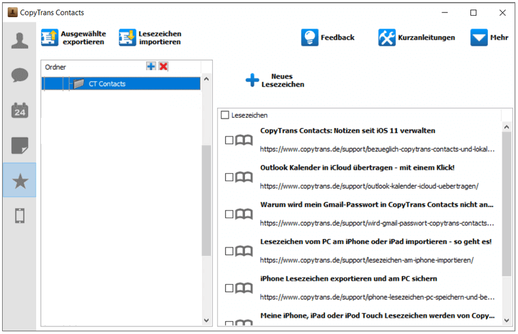Check 'iPhone Lesezeichen exportieren' bookmark checkbox

(229, 288)
